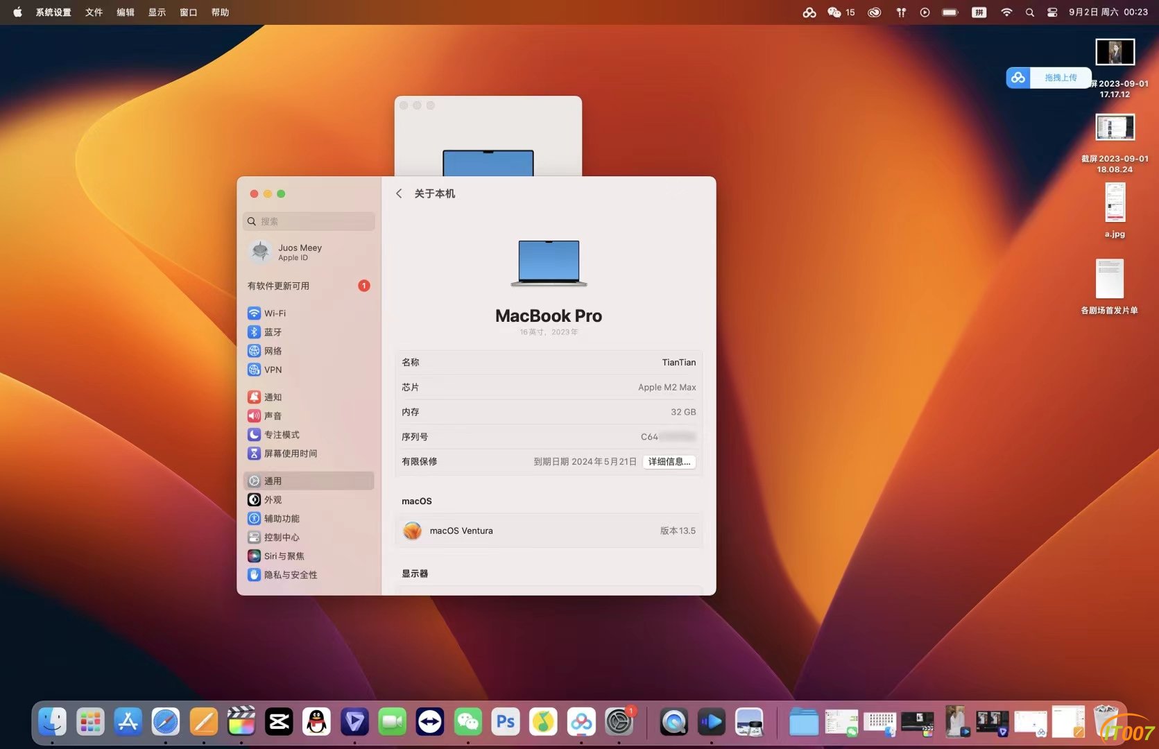Open the Apple menu
The height and width of the screenshot is (749, 1159).
(x=17, y=12)
